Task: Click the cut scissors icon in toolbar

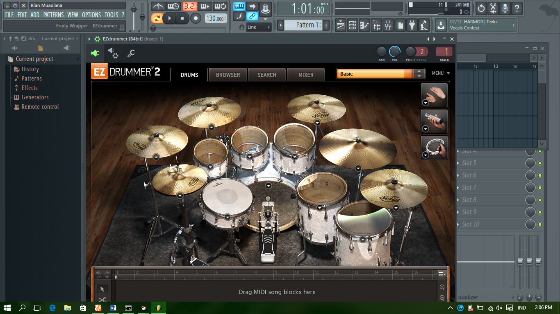Action: pyautogui.click(x=493, y=8)
